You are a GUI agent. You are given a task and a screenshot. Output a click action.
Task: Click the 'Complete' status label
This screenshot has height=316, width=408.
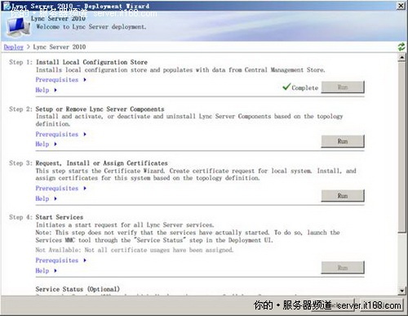tap(305, 88)
